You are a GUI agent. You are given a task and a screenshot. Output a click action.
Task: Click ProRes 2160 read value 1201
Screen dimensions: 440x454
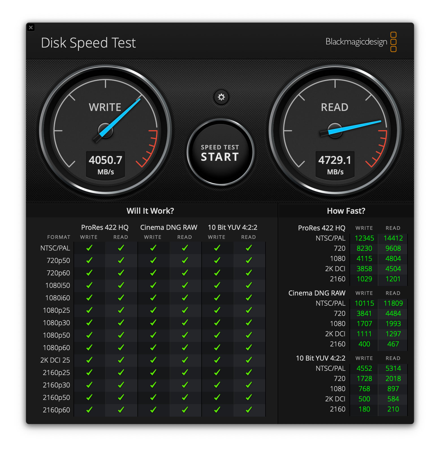[393, 279]
